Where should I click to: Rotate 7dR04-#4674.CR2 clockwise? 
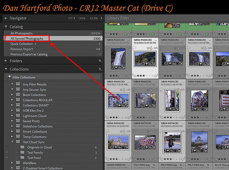183,117
